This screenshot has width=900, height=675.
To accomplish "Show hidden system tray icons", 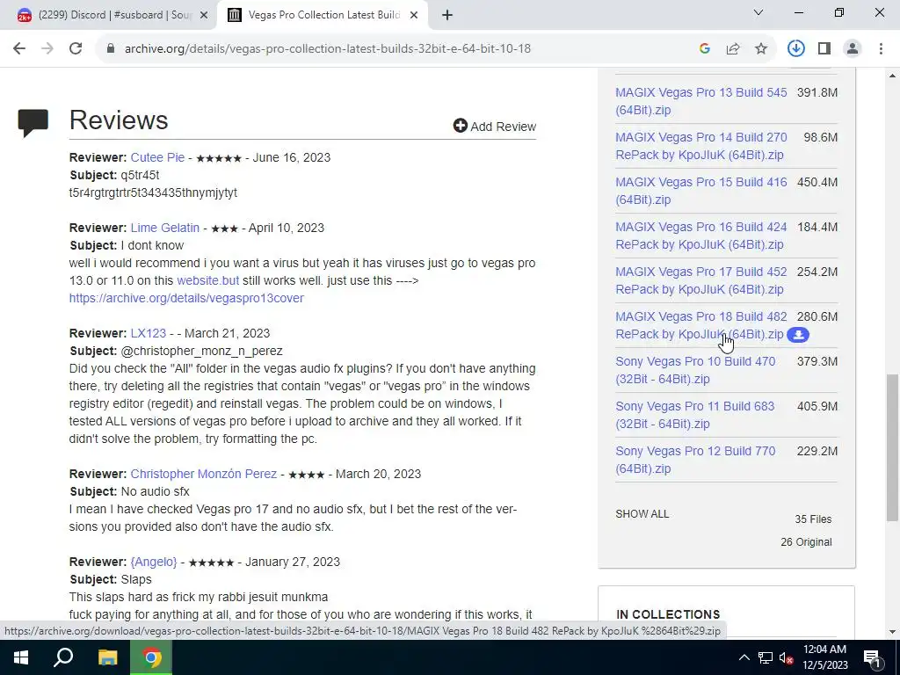I will (744, 657).
